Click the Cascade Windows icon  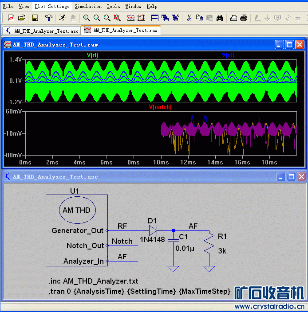[165, 18]
